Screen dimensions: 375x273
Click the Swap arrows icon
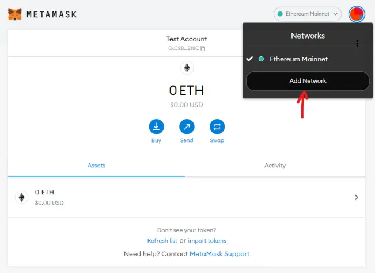pos(217,126)
